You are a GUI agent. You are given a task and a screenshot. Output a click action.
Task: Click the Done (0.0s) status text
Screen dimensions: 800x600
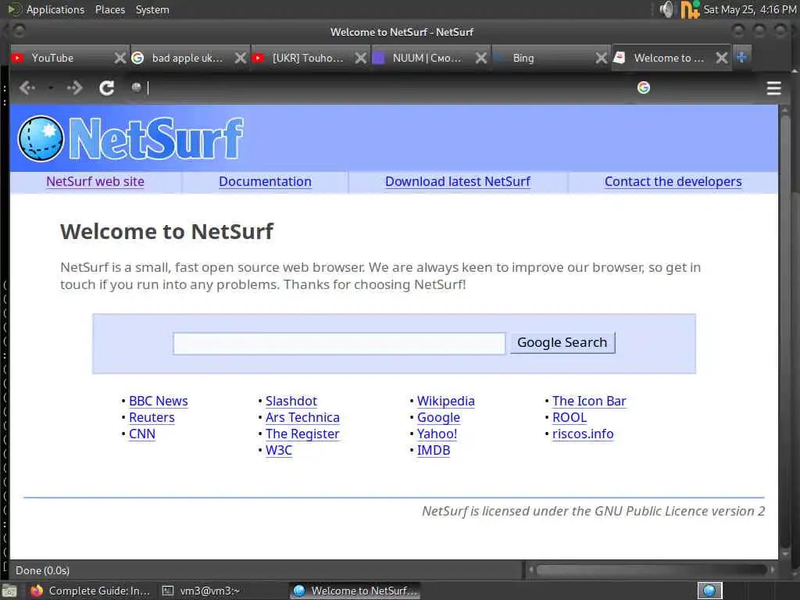[x=42, y=570]
